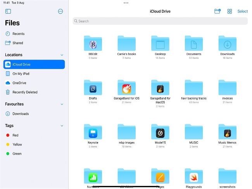
Task: Collapse the Locations section
Action: (62, 55)
